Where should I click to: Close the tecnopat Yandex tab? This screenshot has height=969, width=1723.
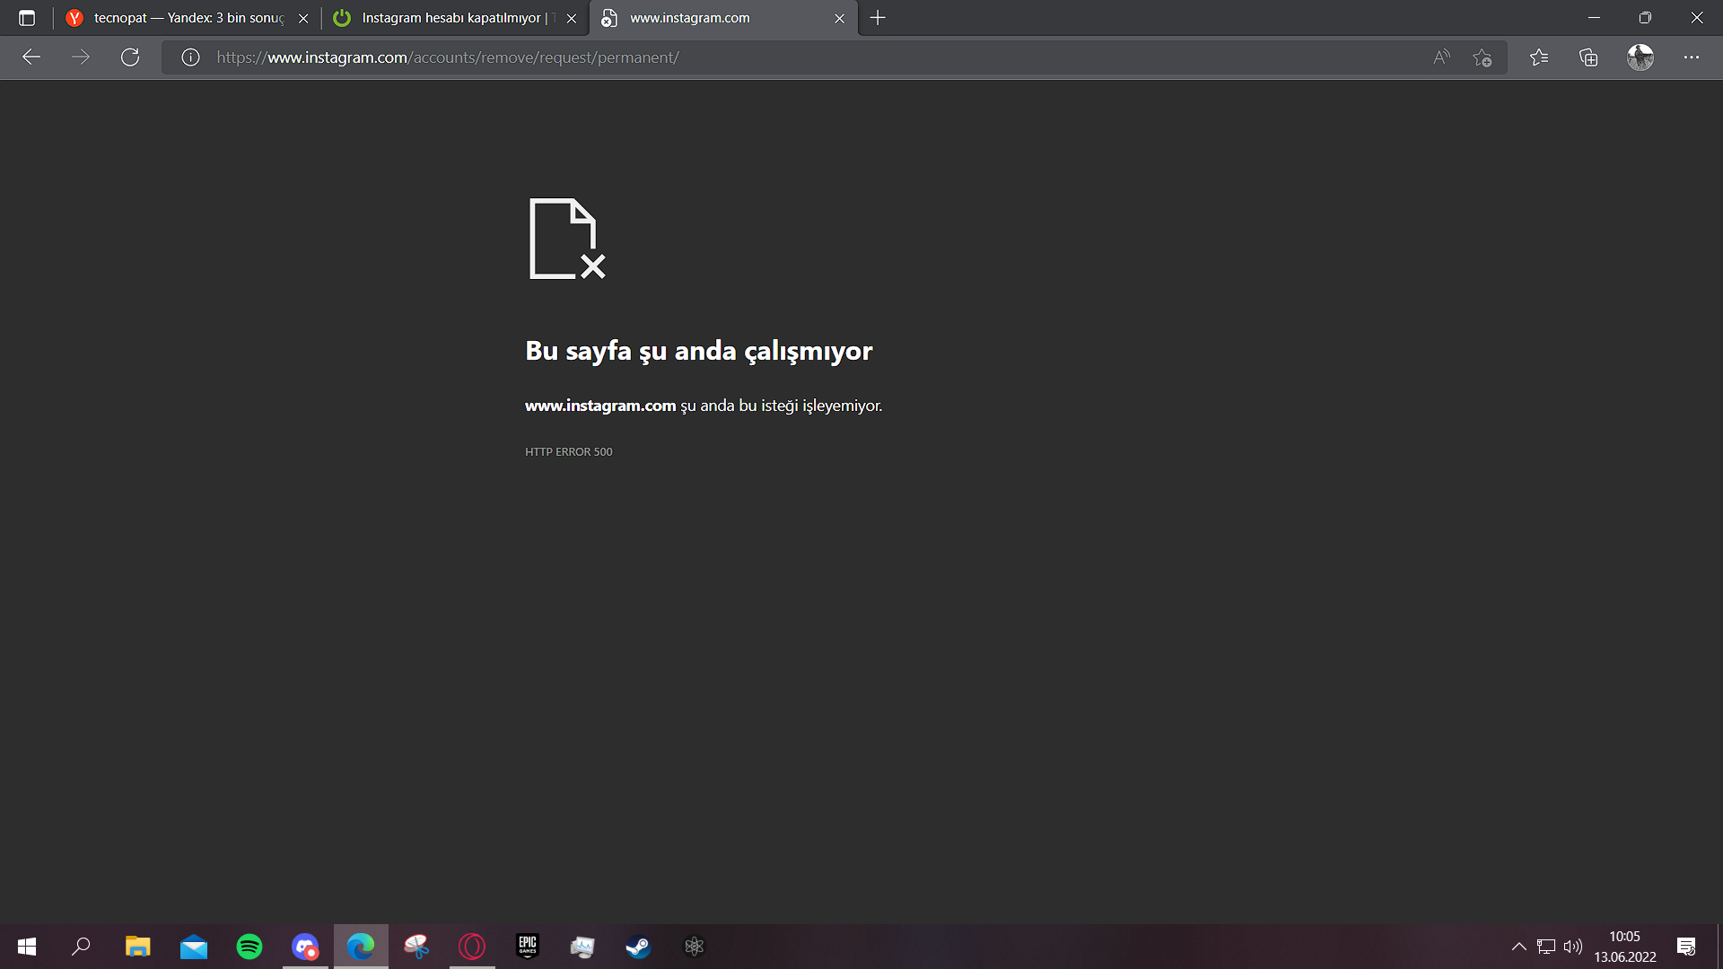click(x=303, y=18)
